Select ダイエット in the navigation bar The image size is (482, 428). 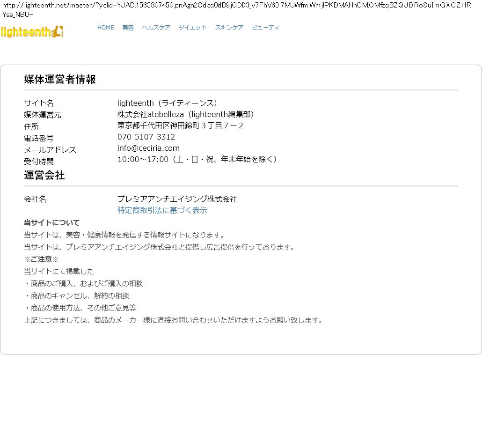[192, 28]
